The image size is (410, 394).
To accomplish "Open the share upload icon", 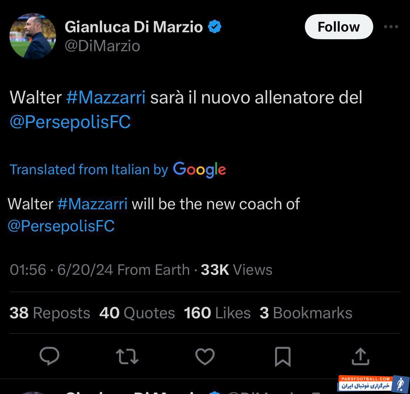I will (360, 356).
